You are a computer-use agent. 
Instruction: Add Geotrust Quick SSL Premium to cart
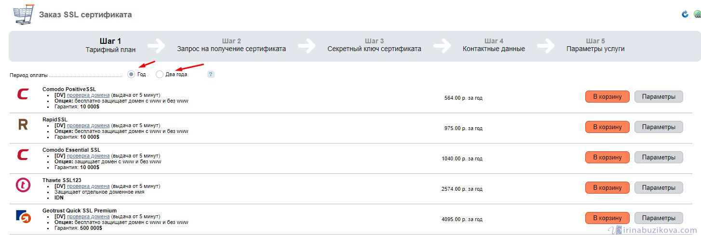607,218
